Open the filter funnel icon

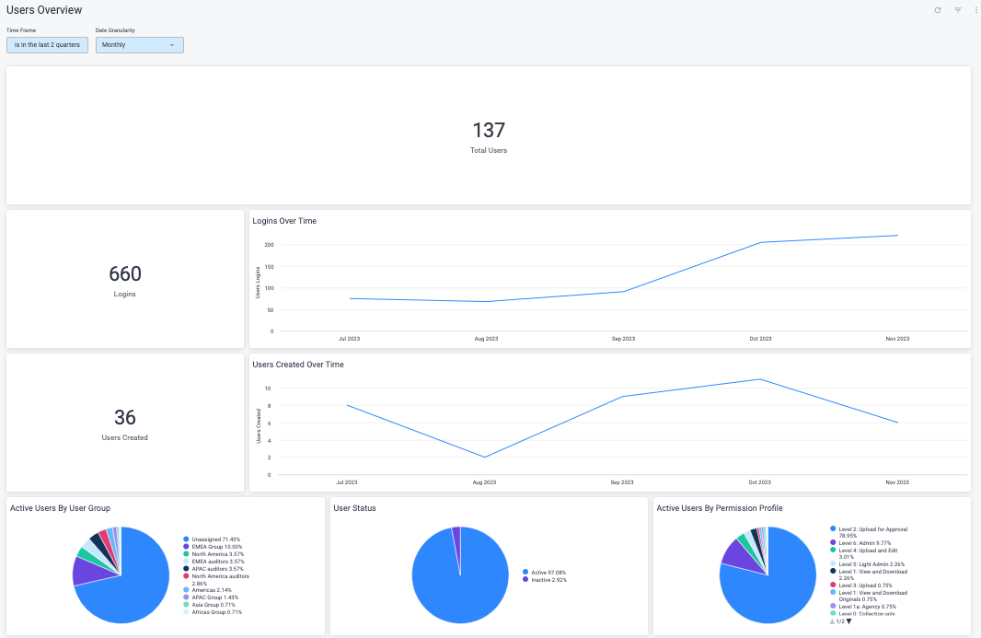[x=957, y=10]
